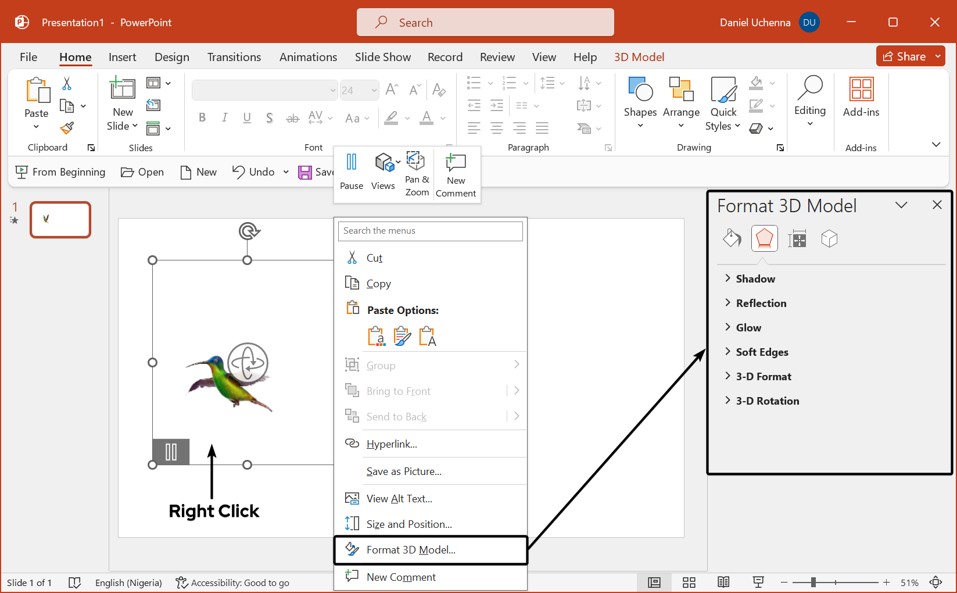Viewport: 957px width, 593px height.
Task: Adjust the zoom slider in status bar
Action: (813, 583)
